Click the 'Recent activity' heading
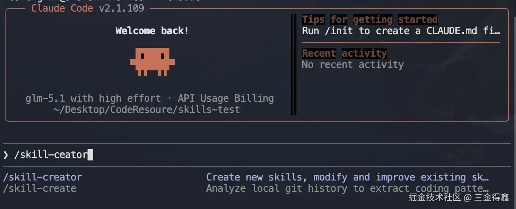 point(344,53)
